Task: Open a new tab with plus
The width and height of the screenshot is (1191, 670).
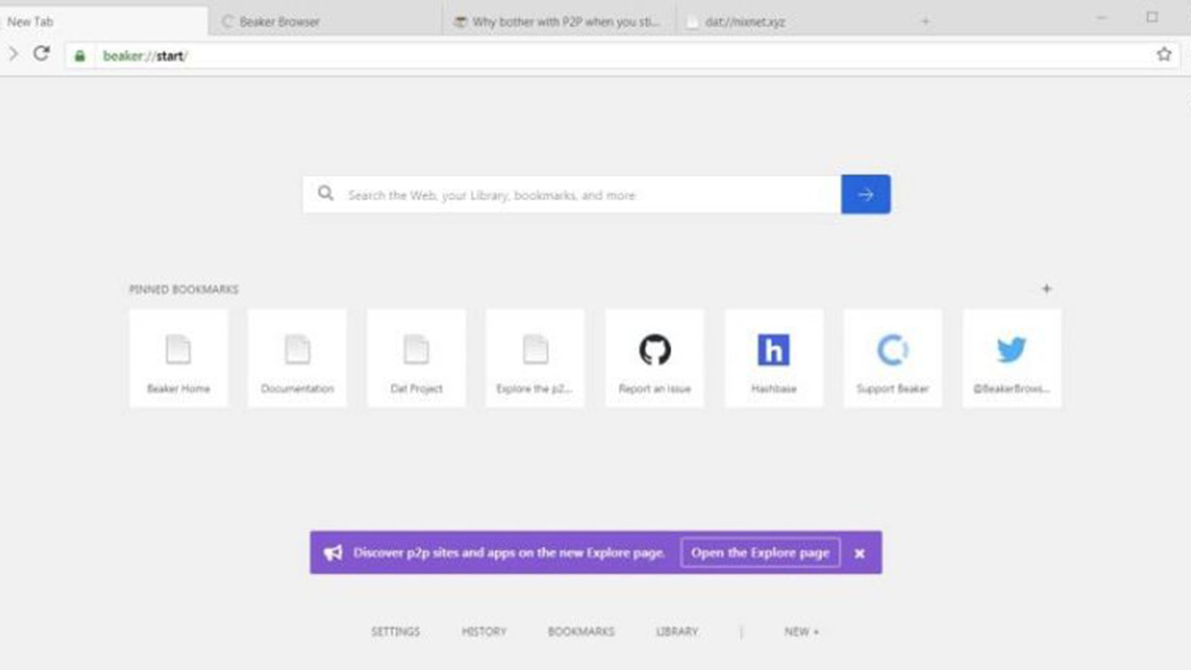Action: pos(925,22)
